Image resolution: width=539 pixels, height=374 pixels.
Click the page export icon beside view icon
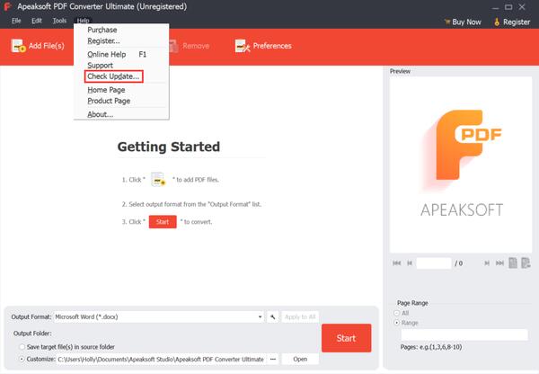[526, 263]
